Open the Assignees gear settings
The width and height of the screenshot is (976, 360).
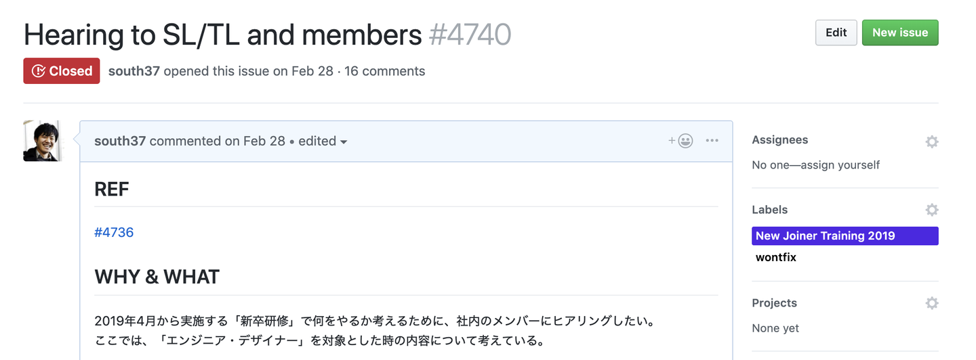[x=931, y=141]
